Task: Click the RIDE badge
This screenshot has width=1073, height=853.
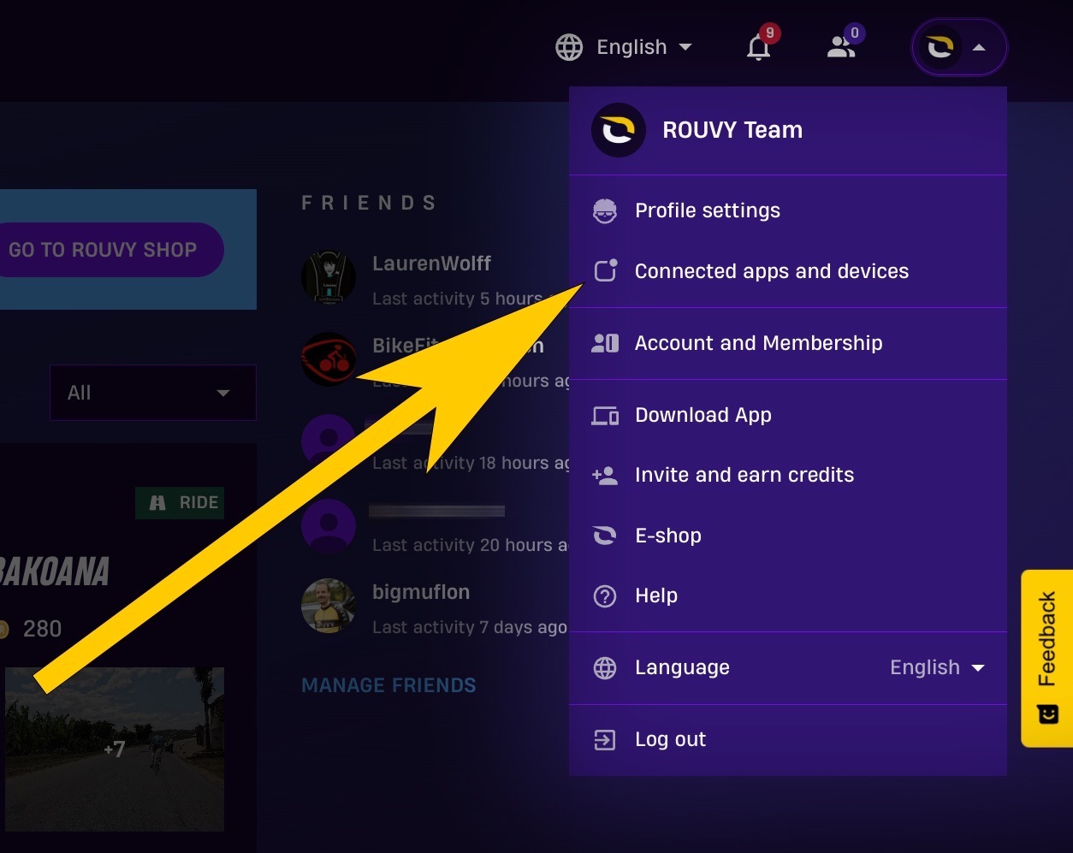Action: point(180,503)
